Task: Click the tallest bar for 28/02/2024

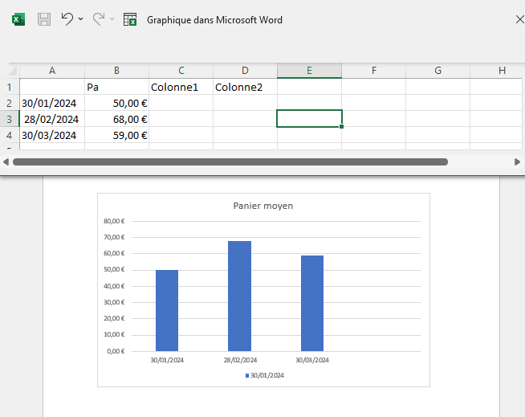Action: coord(239,296)
